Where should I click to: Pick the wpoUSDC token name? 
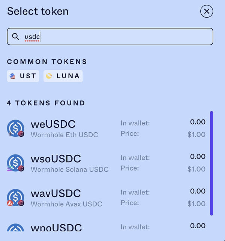point(56,228)
